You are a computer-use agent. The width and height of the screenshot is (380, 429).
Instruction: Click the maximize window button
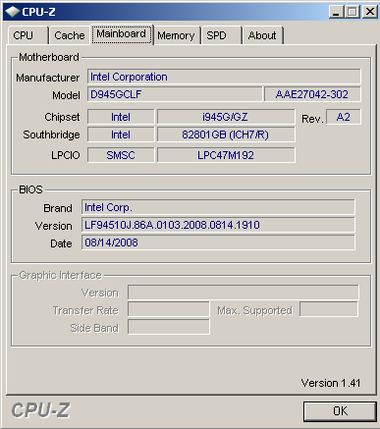point(353,12)
